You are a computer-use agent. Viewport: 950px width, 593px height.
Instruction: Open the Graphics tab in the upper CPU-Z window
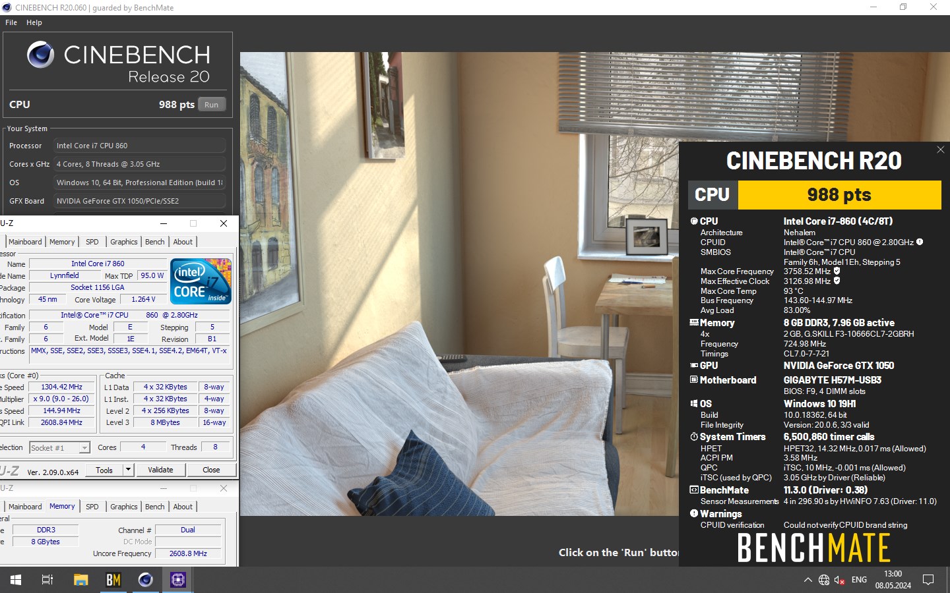coord(124,242)
